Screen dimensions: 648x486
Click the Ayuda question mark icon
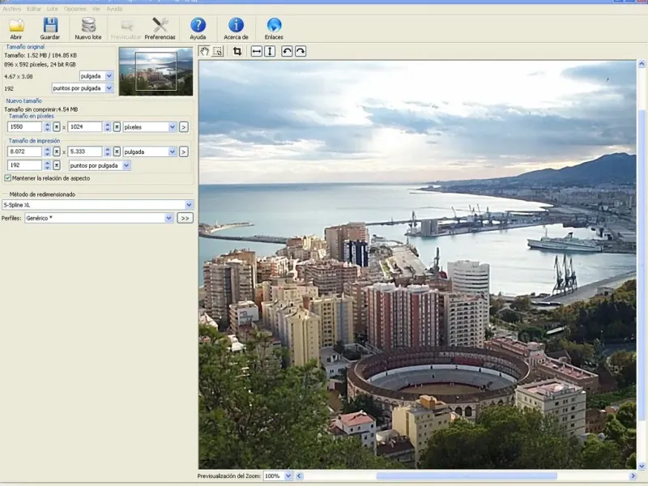click(198, 26)
